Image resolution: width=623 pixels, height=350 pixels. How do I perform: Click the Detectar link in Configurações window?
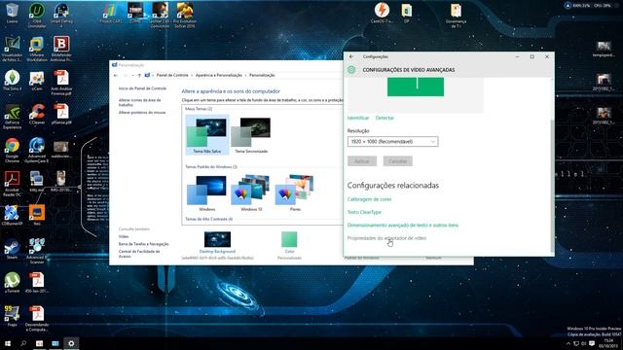(385, 118)
